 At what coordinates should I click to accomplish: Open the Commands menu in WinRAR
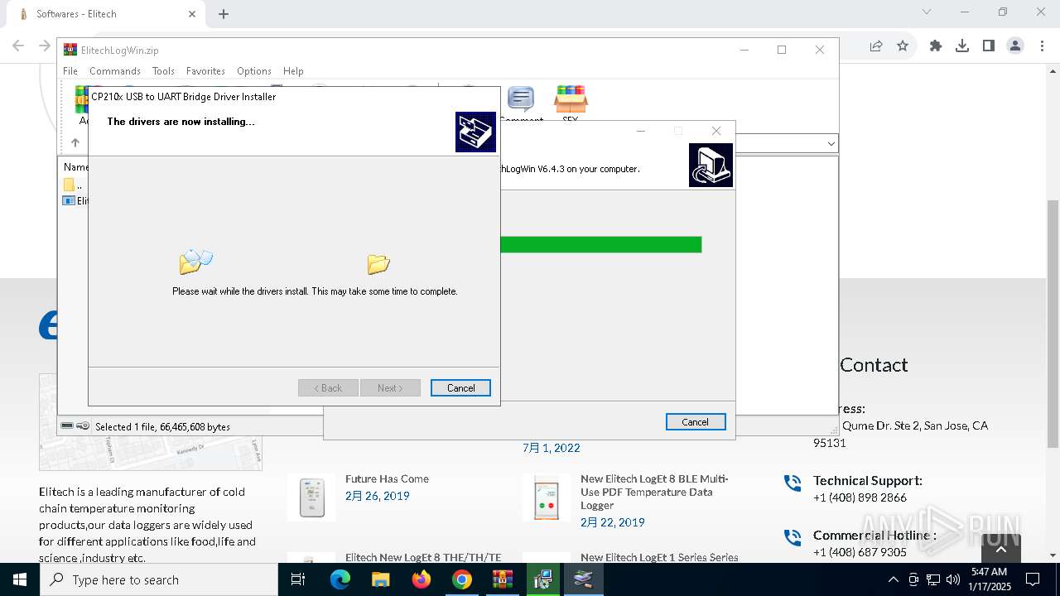click(115, 71)
